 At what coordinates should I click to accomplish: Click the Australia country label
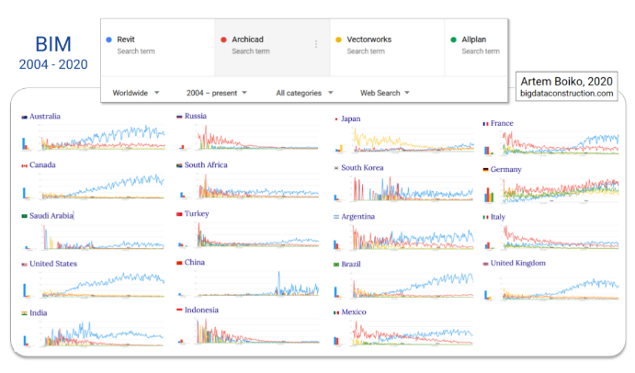coord(45,117)
